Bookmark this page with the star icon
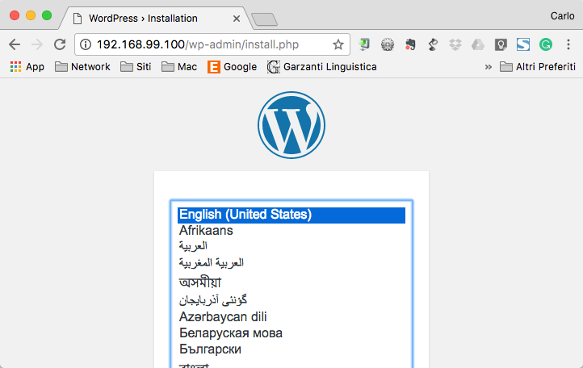Screen dimensions: 583x368 point(338,44)
